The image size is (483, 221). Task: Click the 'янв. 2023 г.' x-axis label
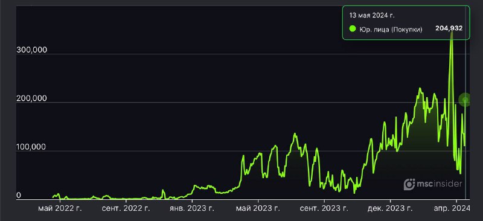click(x=192, y=209)
